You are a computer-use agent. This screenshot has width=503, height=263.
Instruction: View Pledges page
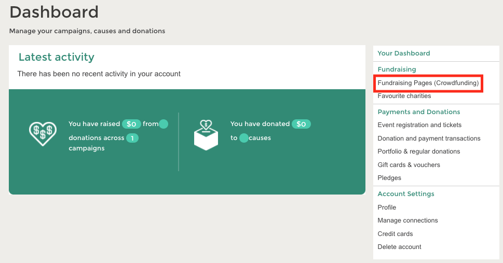(389, 178)
